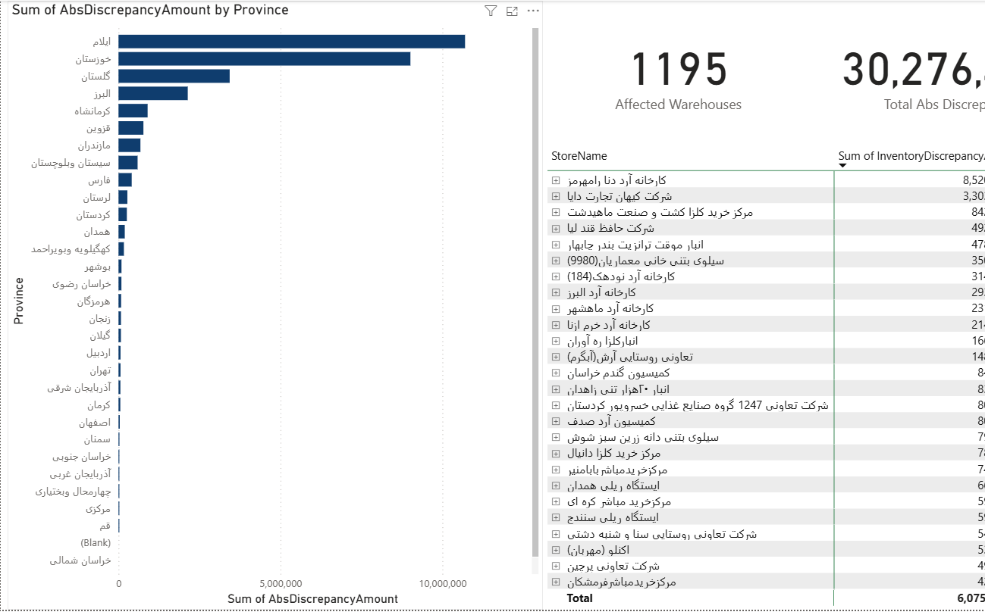This screenshot has width=985, height=615.
Task: Expand the کارخانه آرد خرم ازنا row
Action: (x=556, y=325)
